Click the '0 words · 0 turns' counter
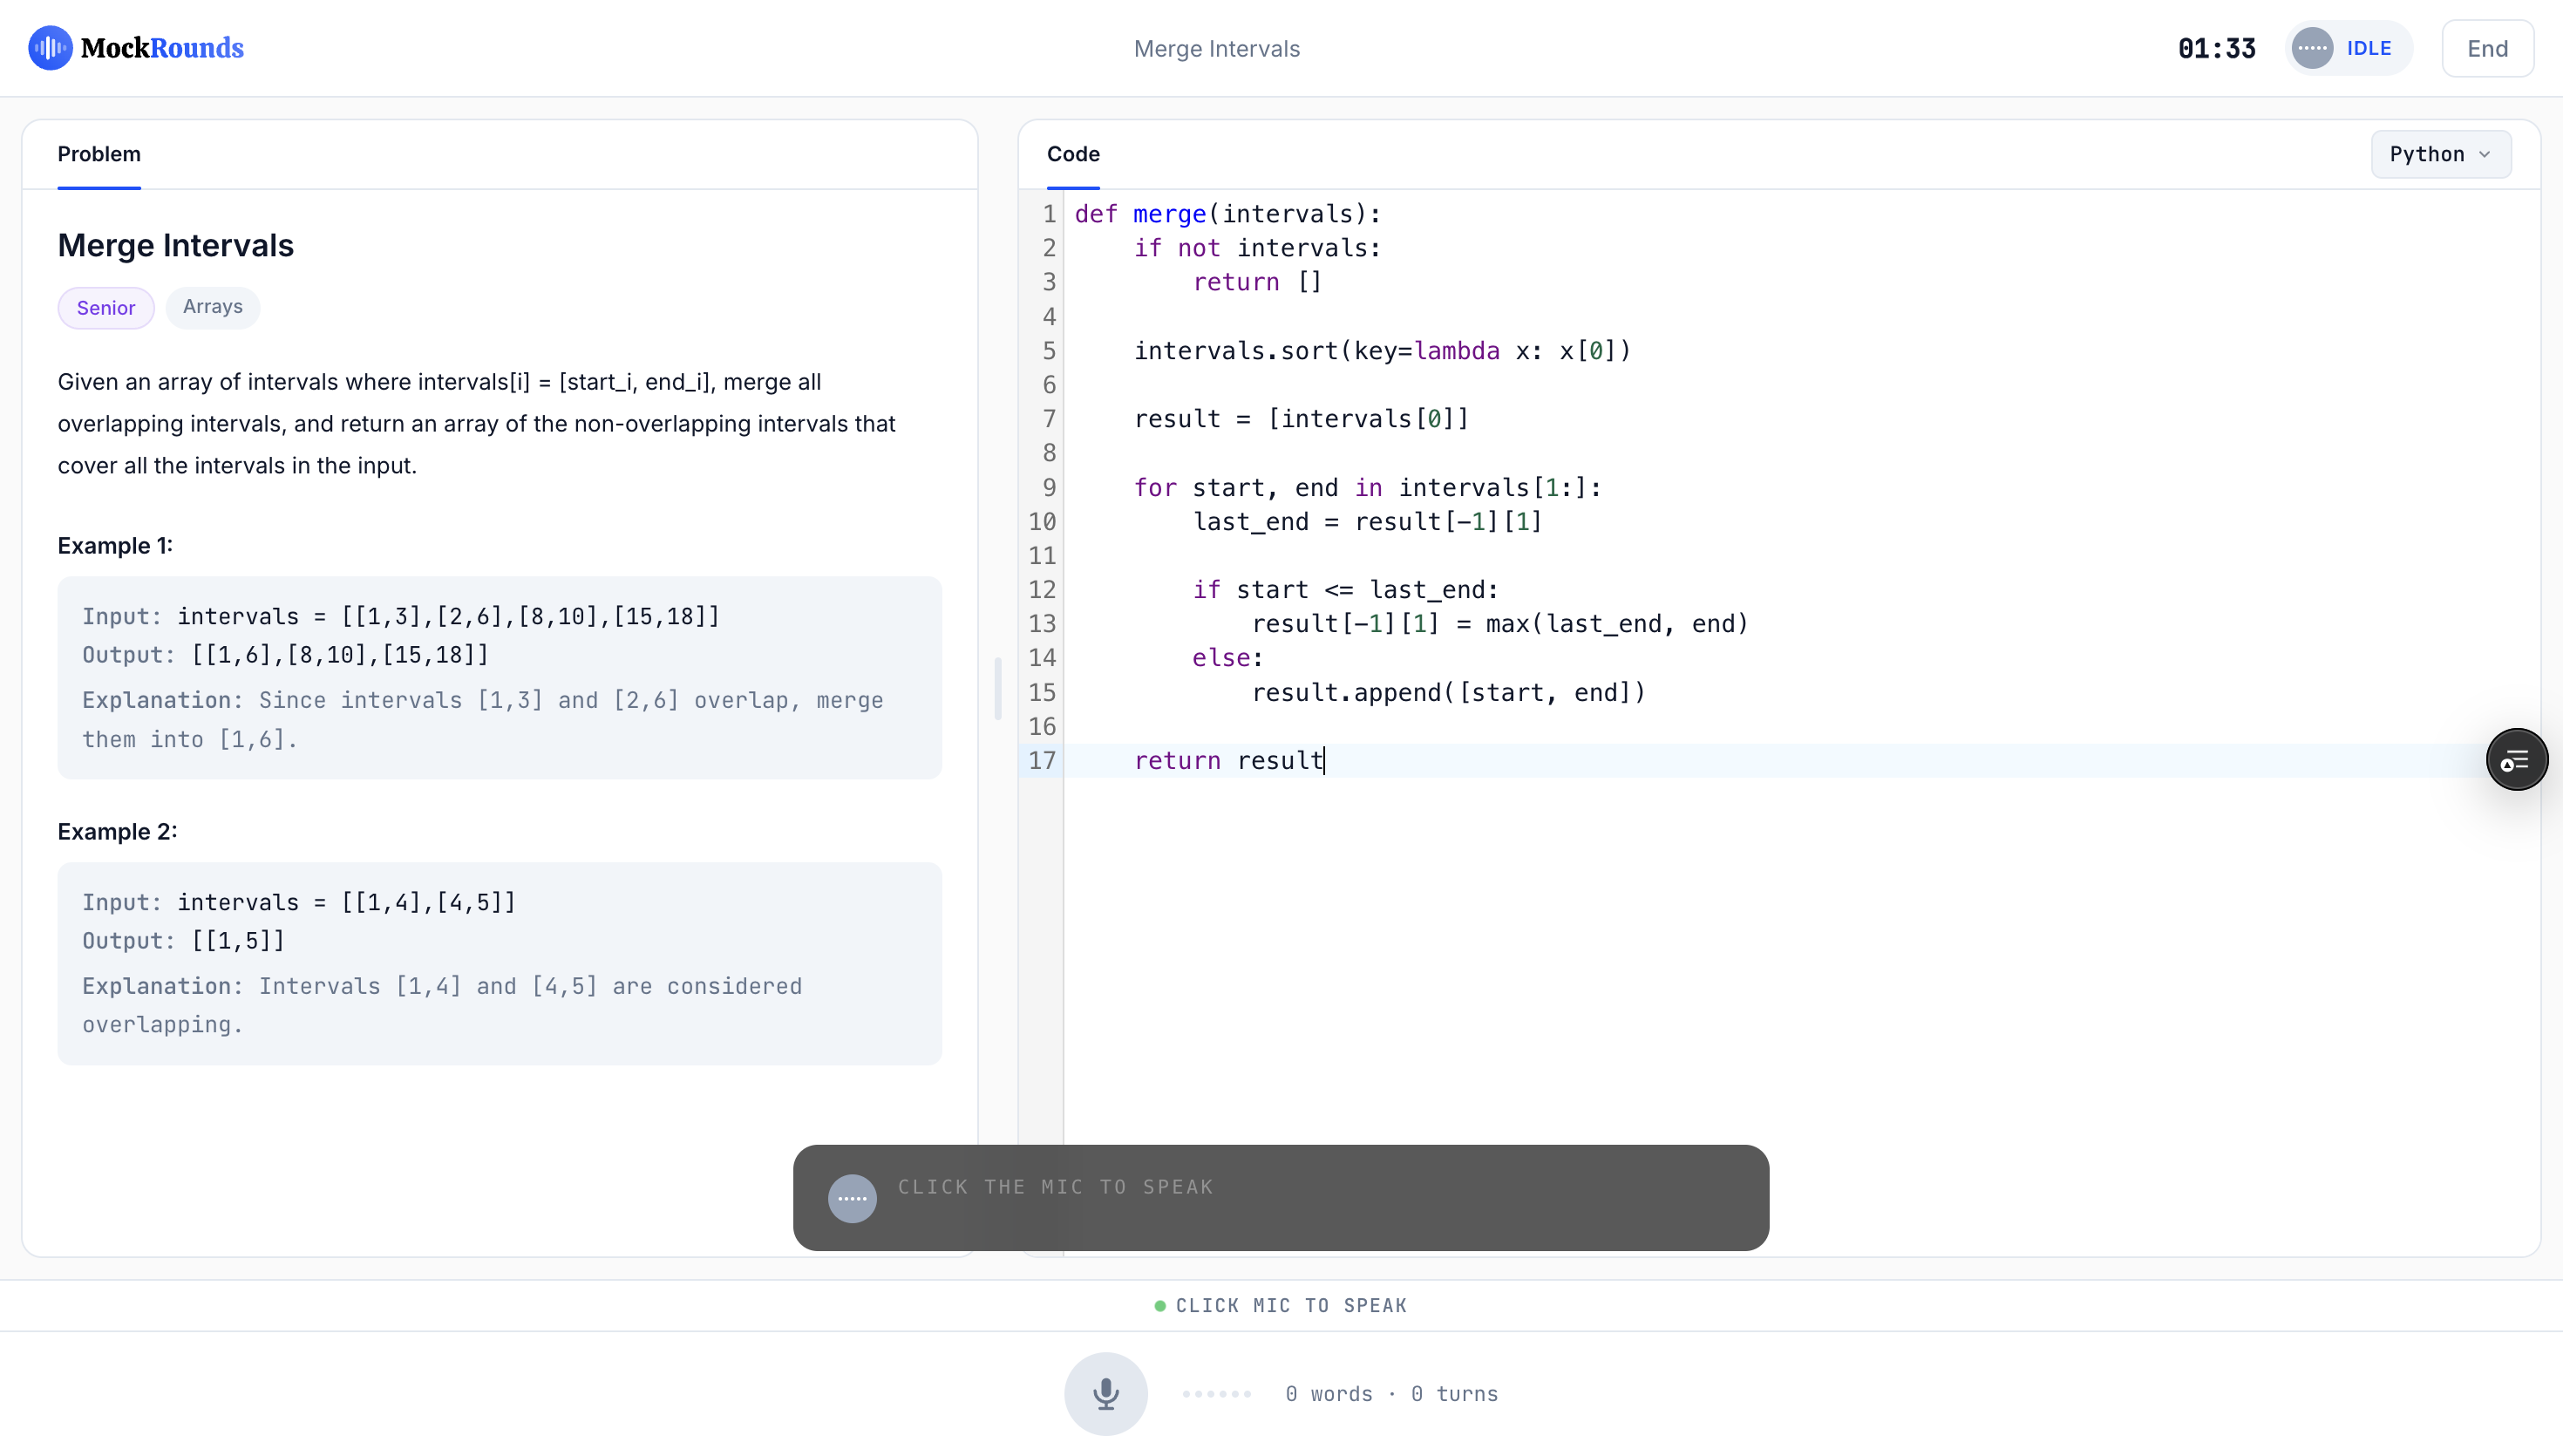The width and height of the screenshot is (2563, 1456). pos(1391,1394)
